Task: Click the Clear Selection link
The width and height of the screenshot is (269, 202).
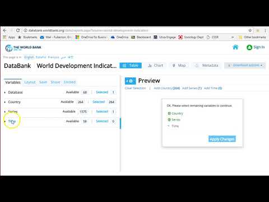Action: pos(135,88)
